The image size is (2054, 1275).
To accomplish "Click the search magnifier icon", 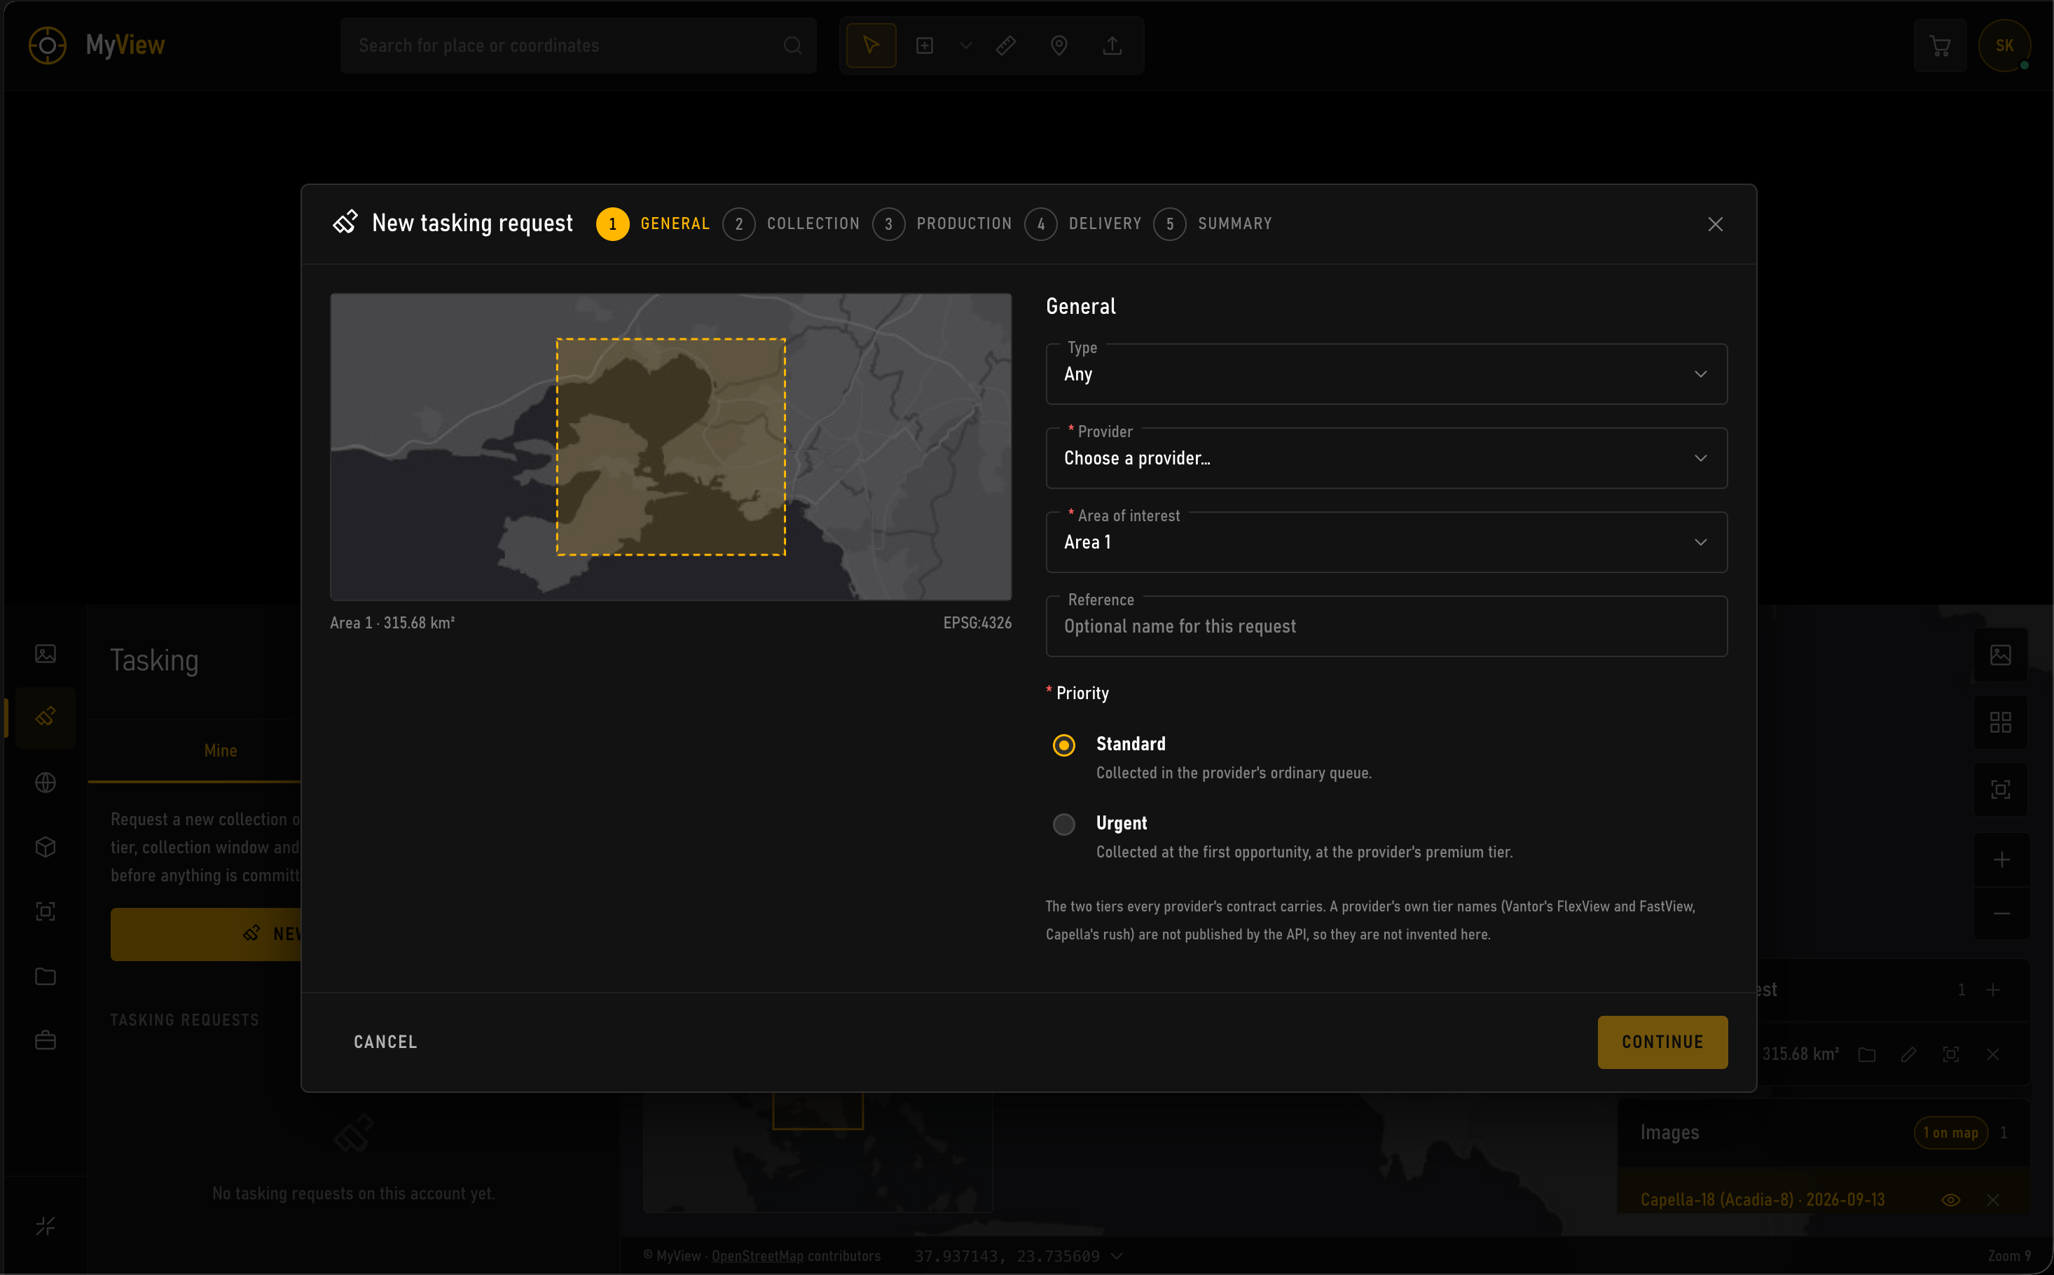I will 792,46.
